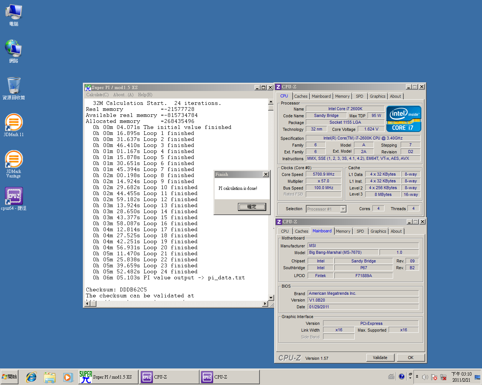Click Core Speed value 5700.9 MHz
Screen dimensions: 482x385
[x=324, y=174]
